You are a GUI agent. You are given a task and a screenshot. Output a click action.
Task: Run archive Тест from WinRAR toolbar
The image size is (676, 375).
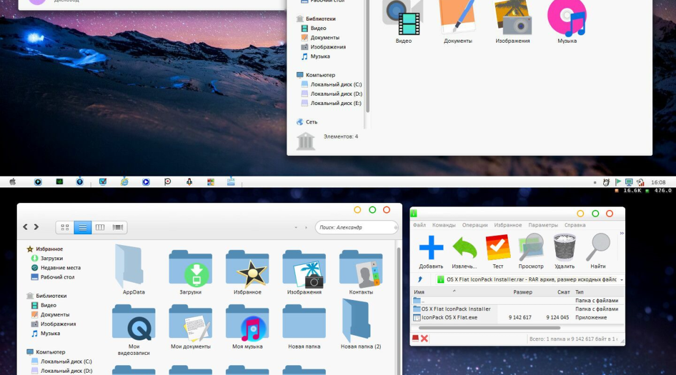(497, 248)
